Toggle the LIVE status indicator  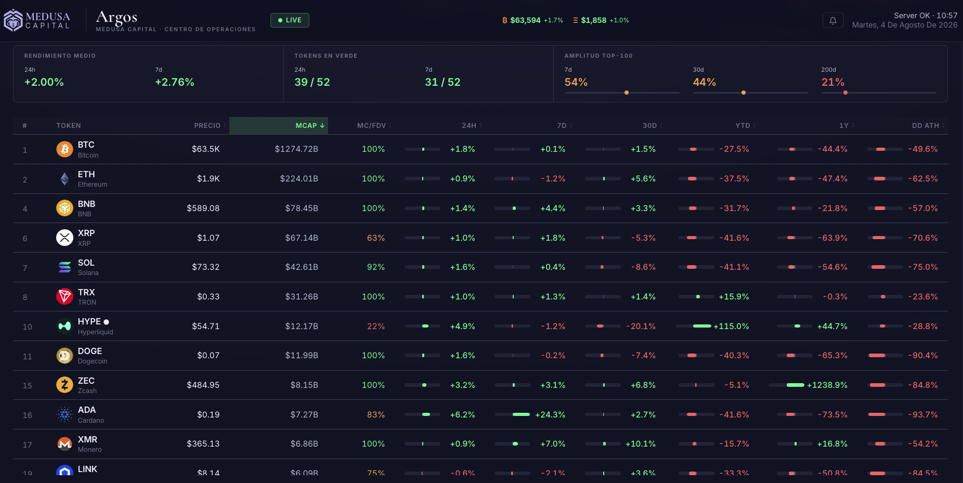click(x=290, y=20)
